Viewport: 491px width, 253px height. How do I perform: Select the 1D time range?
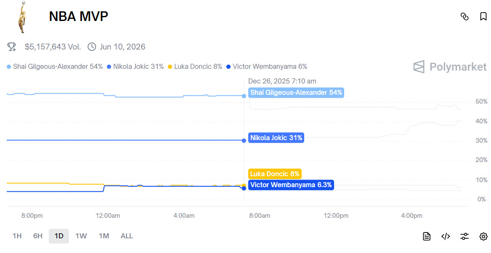tap(59, 236)
